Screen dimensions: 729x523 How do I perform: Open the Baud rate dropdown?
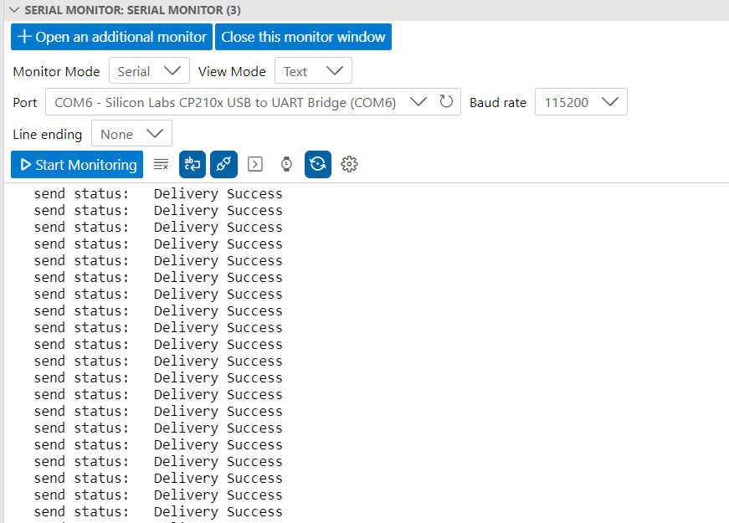click(x=581, y=101)
